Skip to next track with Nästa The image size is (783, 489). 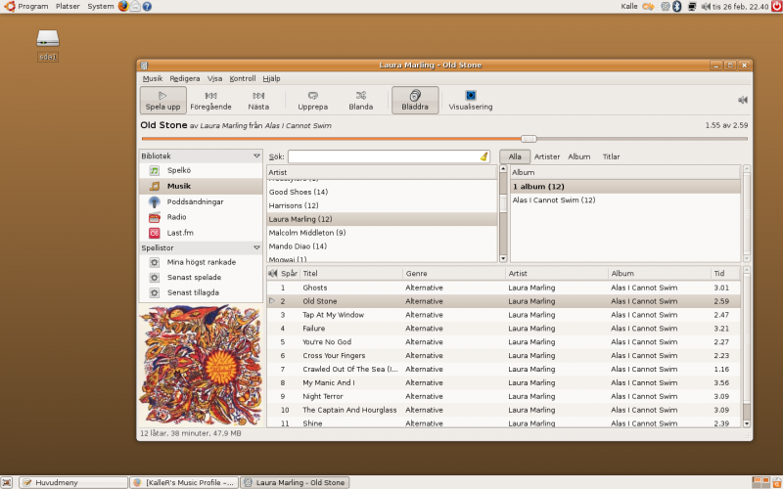(x=258, y=100)
